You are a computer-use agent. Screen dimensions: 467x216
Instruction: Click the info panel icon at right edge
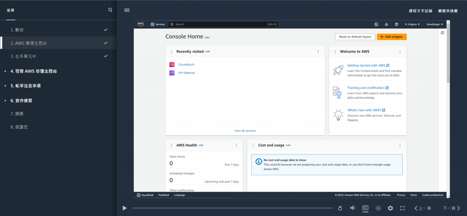point(442,33)
